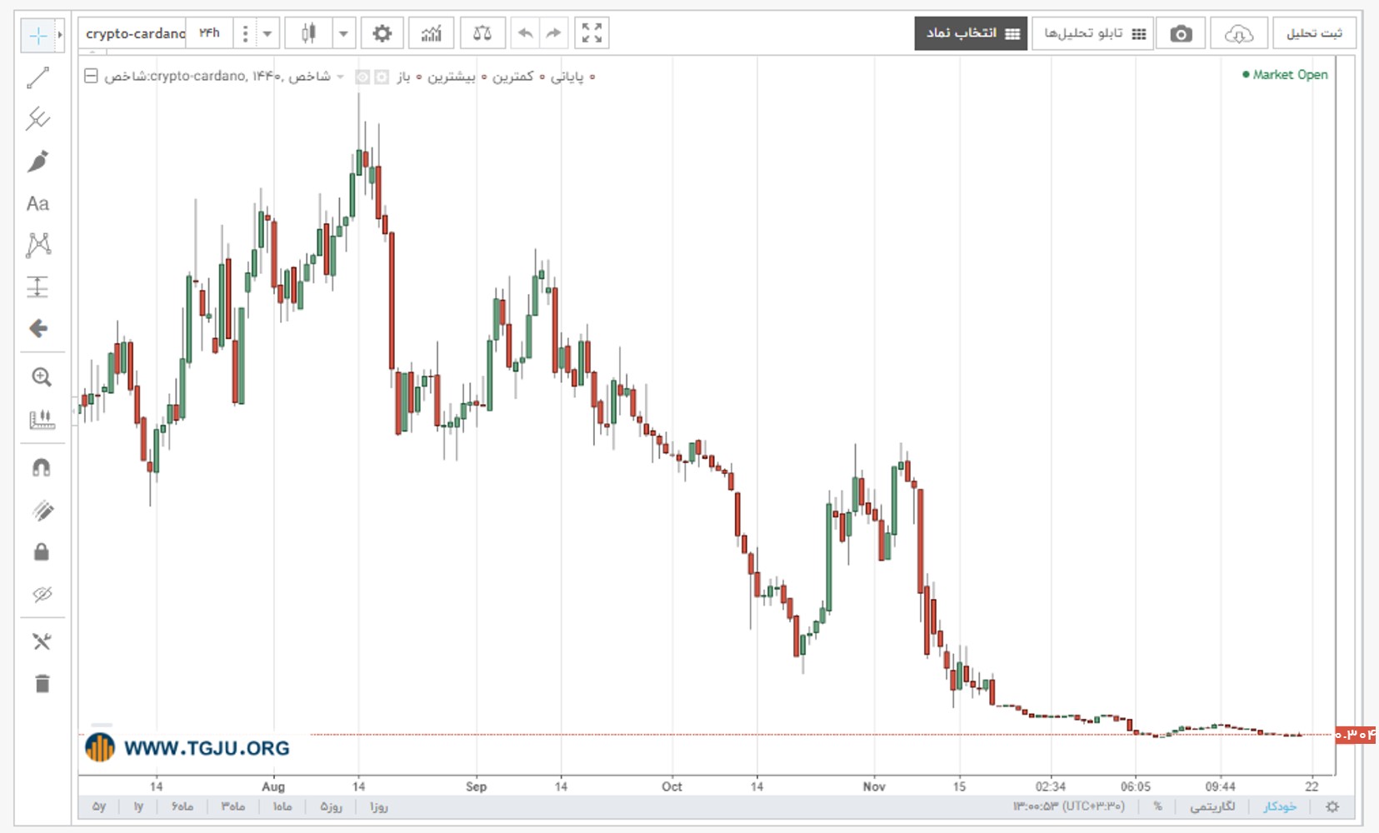Set time range to 1y
The height and width of the screenshot is (833, 1379).
(x=138, y=806)
